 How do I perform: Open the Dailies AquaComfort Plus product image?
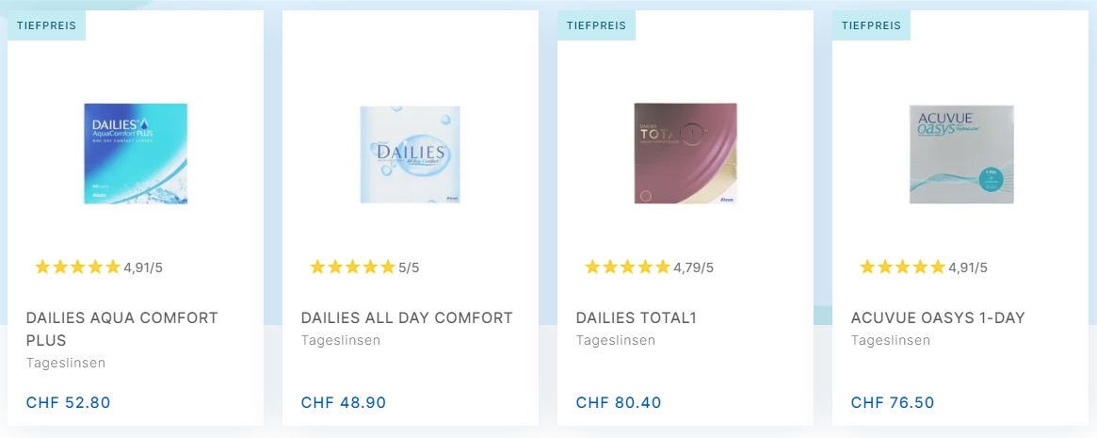136,154
